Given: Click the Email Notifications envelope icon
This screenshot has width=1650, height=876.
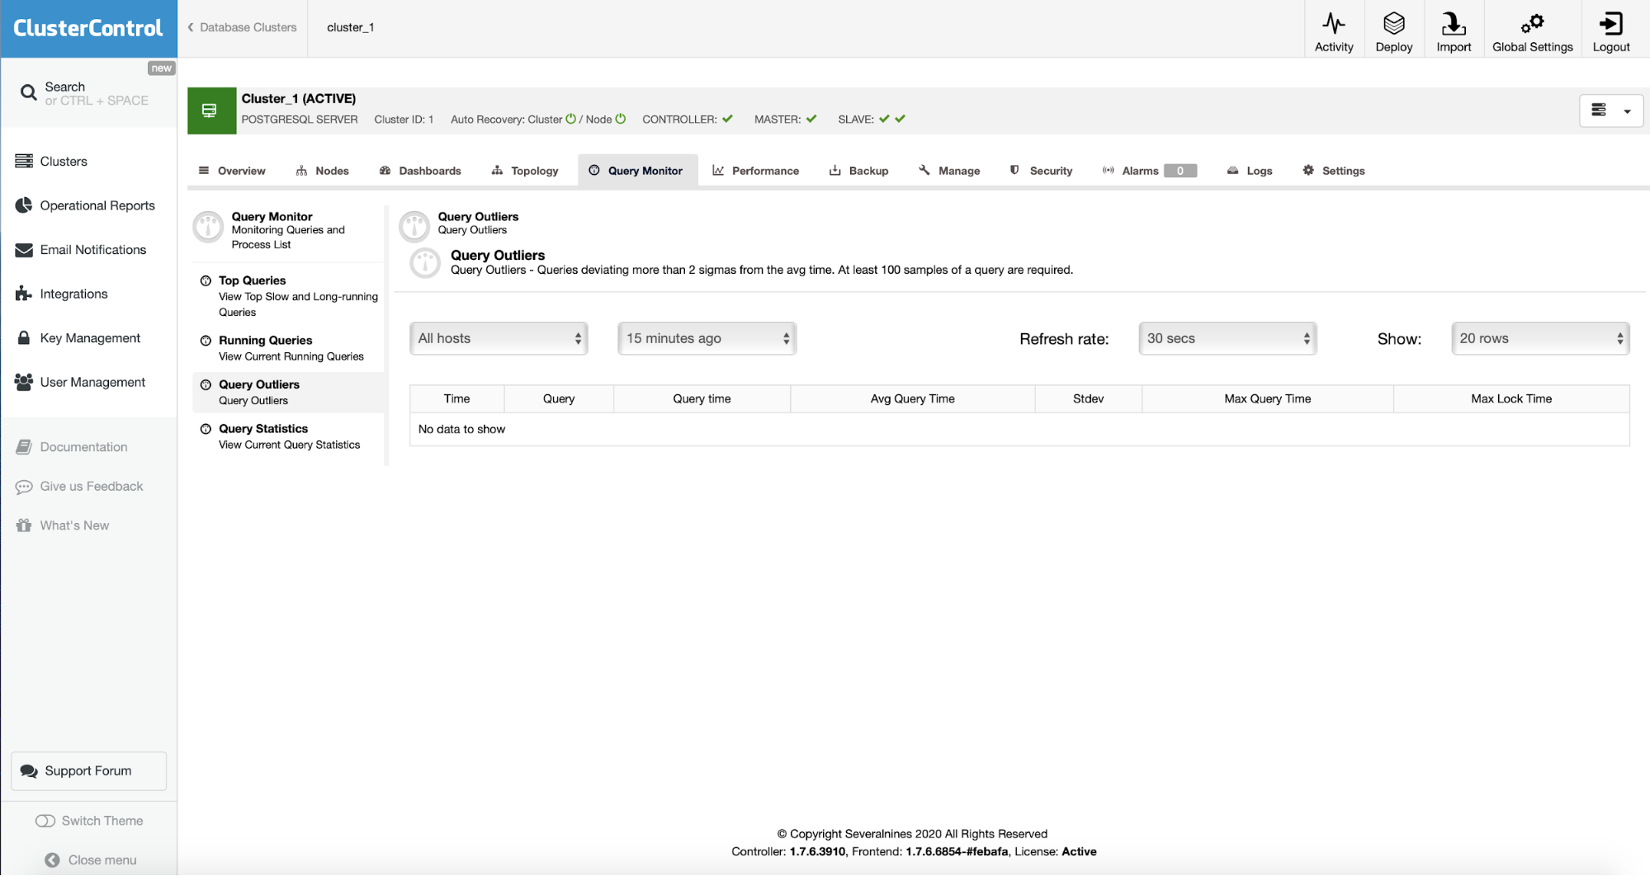Looking at the screenshot, I should point(24,249).
